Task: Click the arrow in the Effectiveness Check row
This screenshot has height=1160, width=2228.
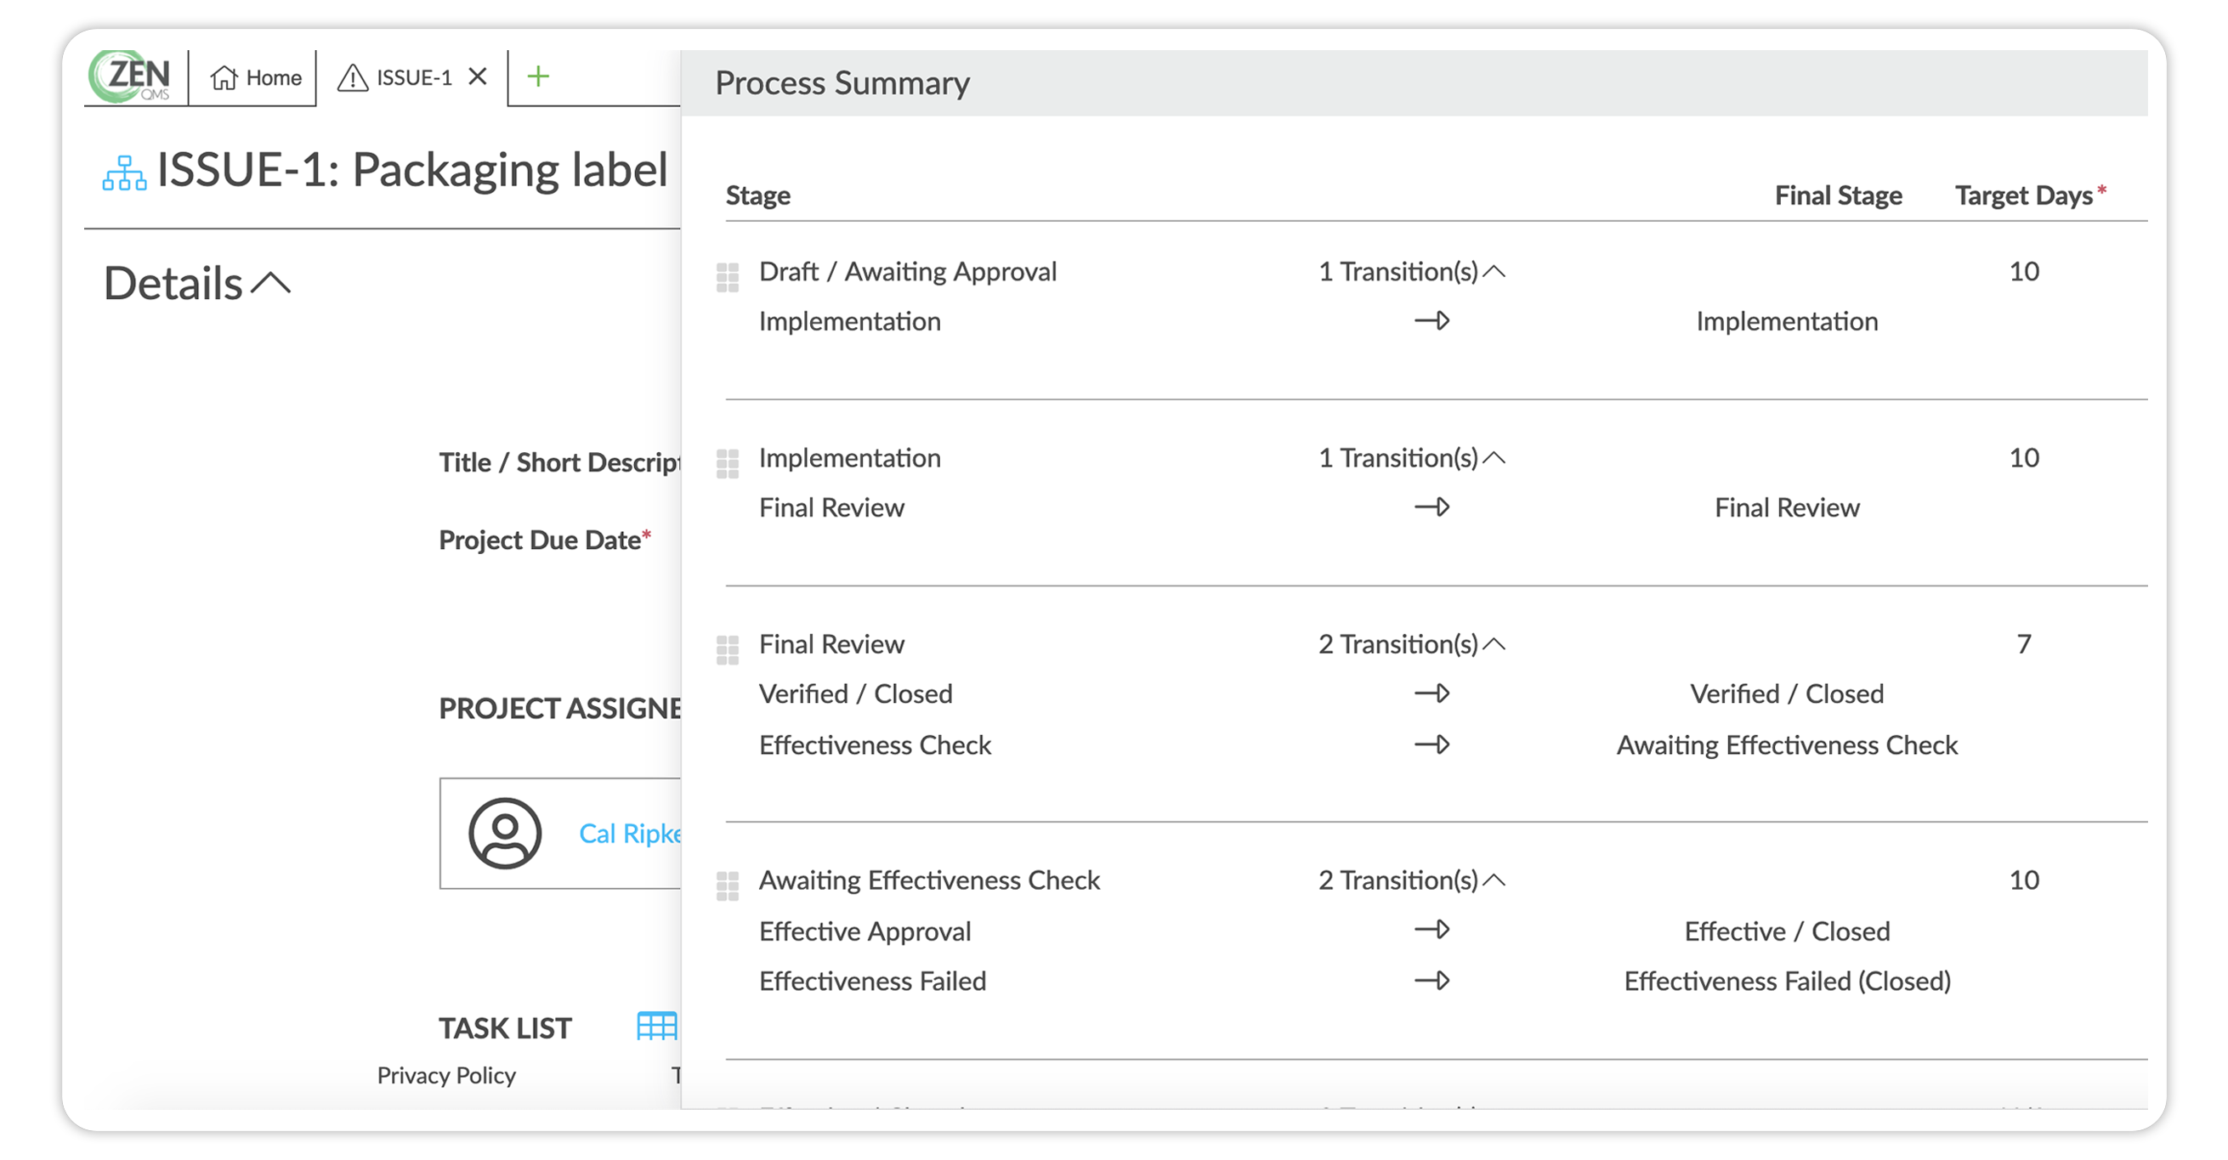Action: click(x=1432, y=745)
